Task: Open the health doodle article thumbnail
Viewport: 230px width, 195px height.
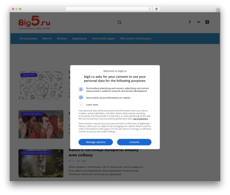Action: pyautogui.click(x=41, y=85)
